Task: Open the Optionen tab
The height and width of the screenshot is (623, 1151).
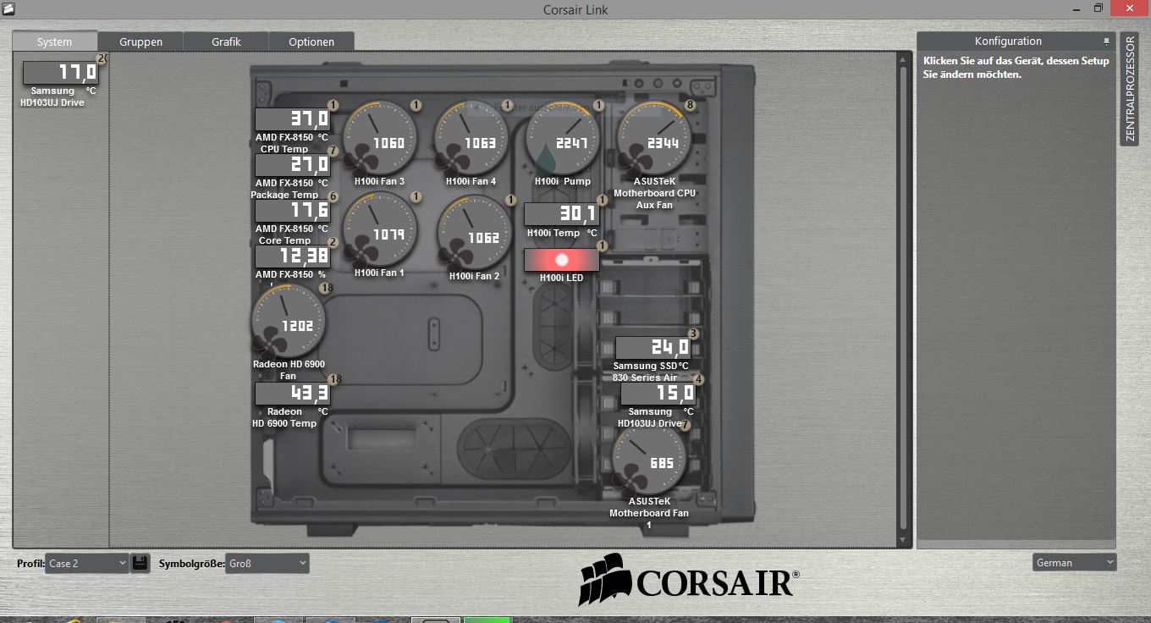Action: (x=311, y=41)
